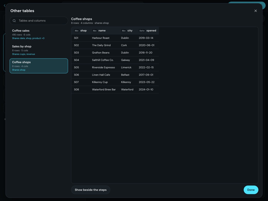Click the Done button
This screenshot has height=201, width=268.
251,190
